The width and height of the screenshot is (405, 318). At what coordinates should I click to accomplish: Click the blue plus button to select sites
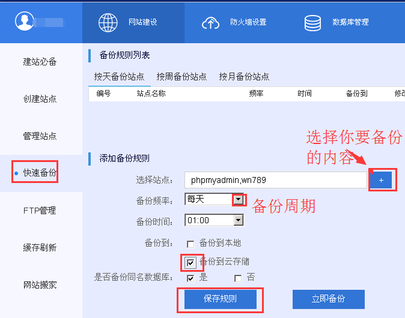coord(380,180)
